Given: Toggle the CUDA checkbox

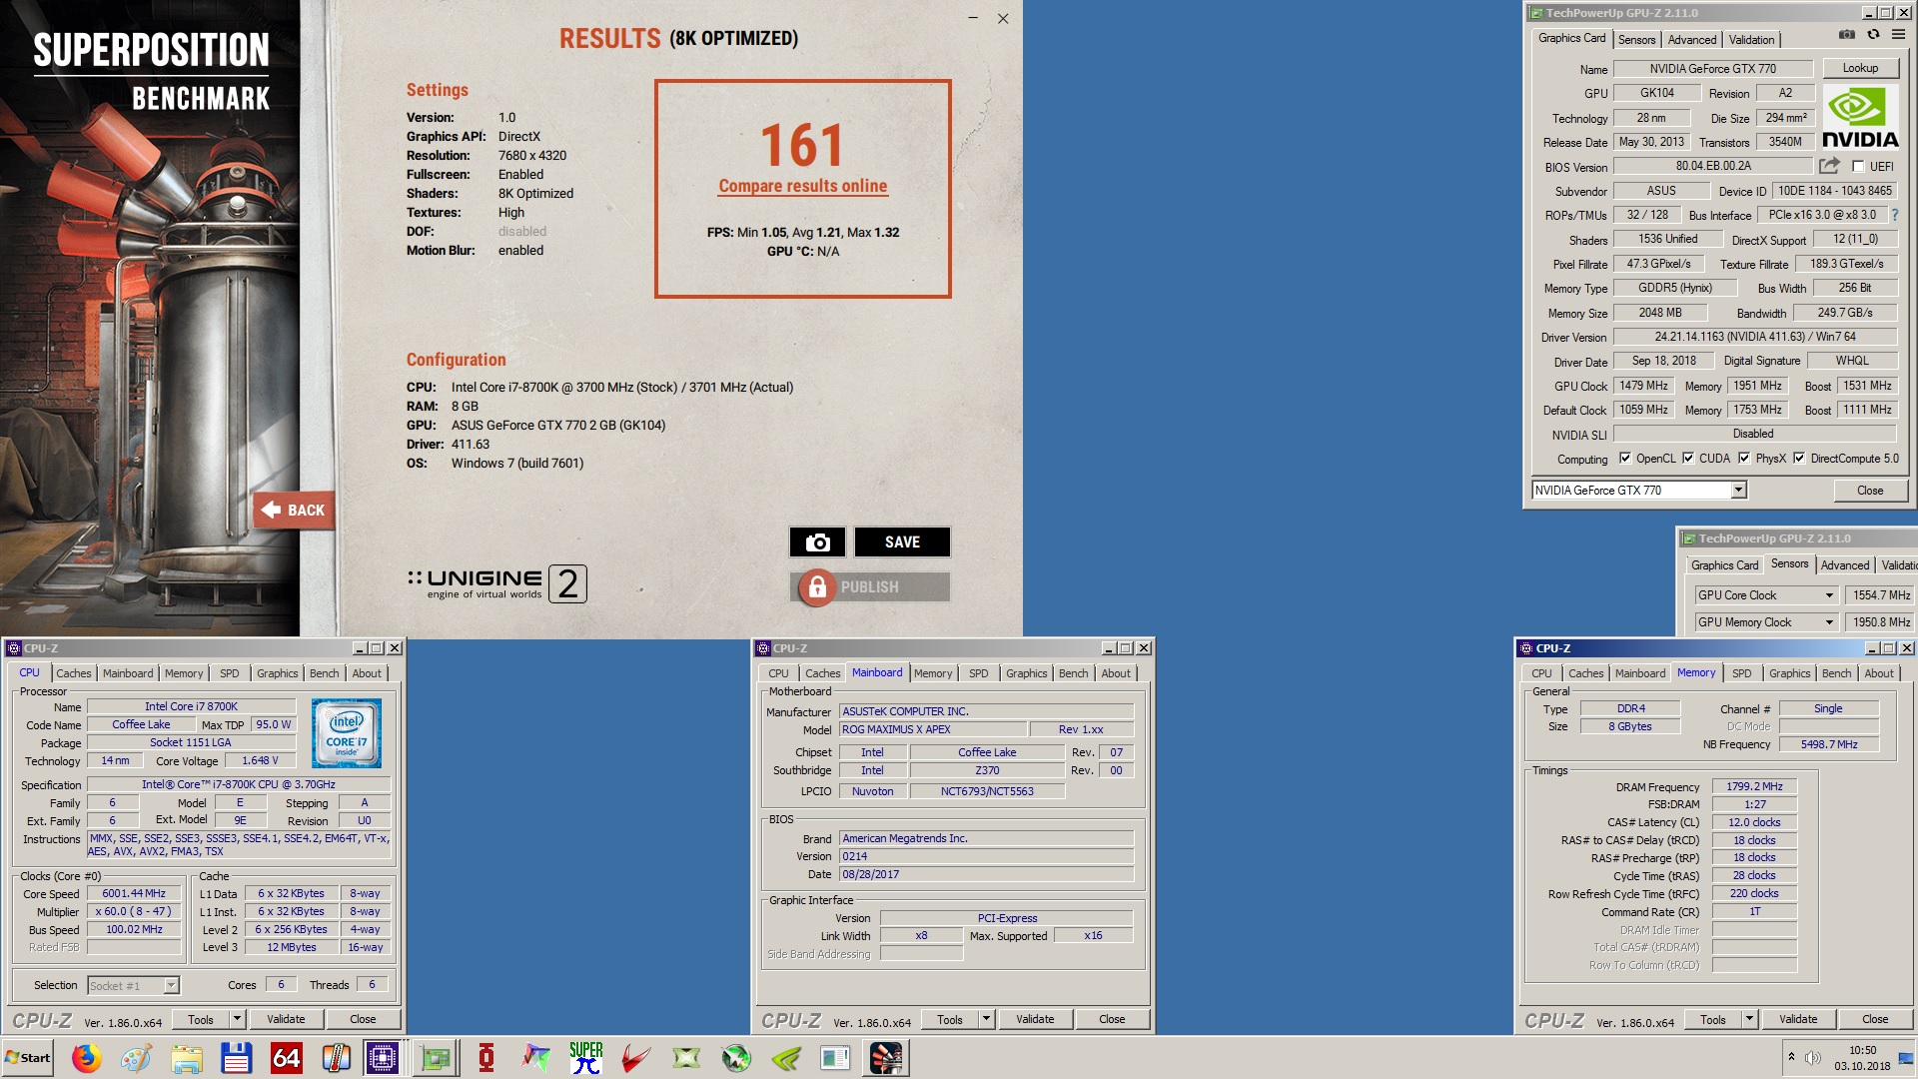Looking at the screenshot, I should (x=1688, y=459).
